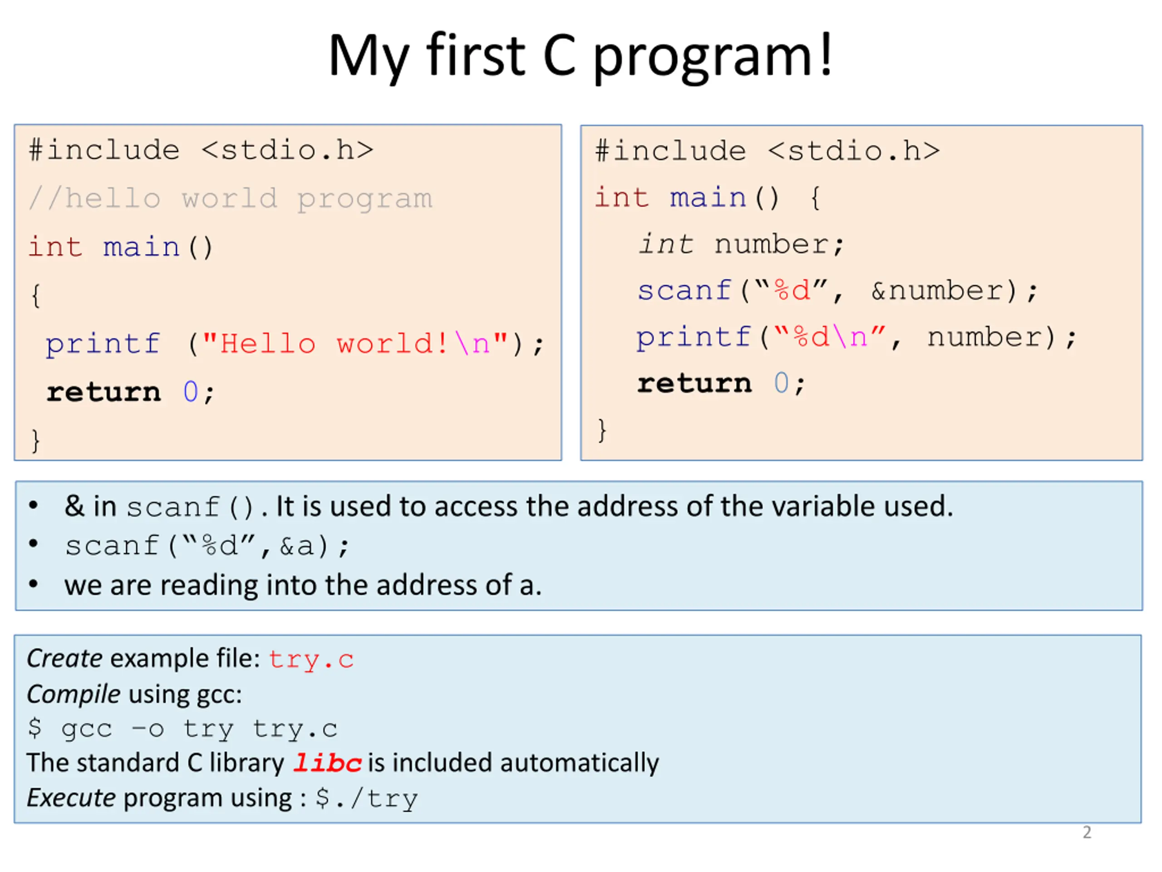
Task: Click the slide page number 2
Action: 1087,832
